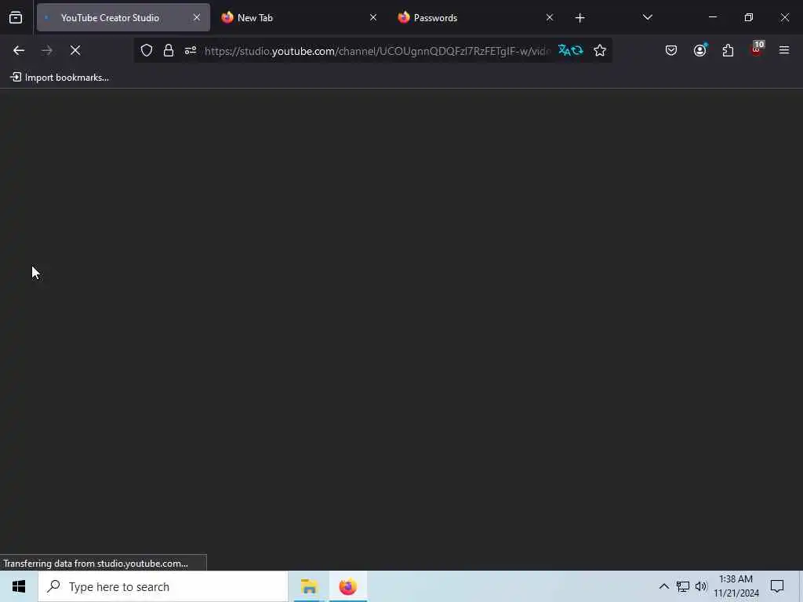Open the Firefox application menu
This screenshot has height=602, width=803.
click(x=784, y=51)
